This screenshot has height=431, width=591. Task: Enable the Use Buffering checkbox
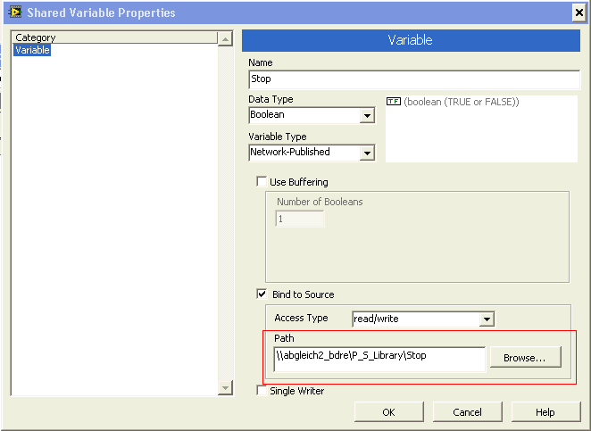pyautogui.click(x=262, y=182)
